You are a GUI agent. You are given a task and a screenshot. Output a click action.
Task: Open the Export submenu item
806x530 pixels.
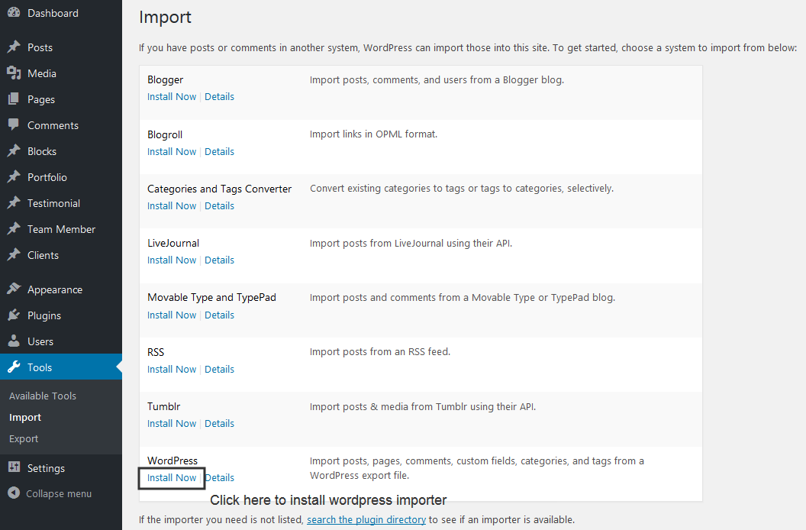(x=24, y=438)
